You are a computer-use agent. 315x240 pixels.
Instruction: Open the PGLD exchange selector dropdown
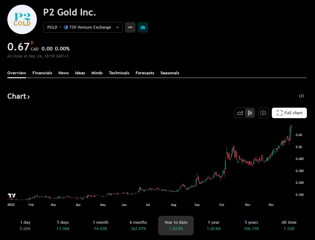click(83, 27)
